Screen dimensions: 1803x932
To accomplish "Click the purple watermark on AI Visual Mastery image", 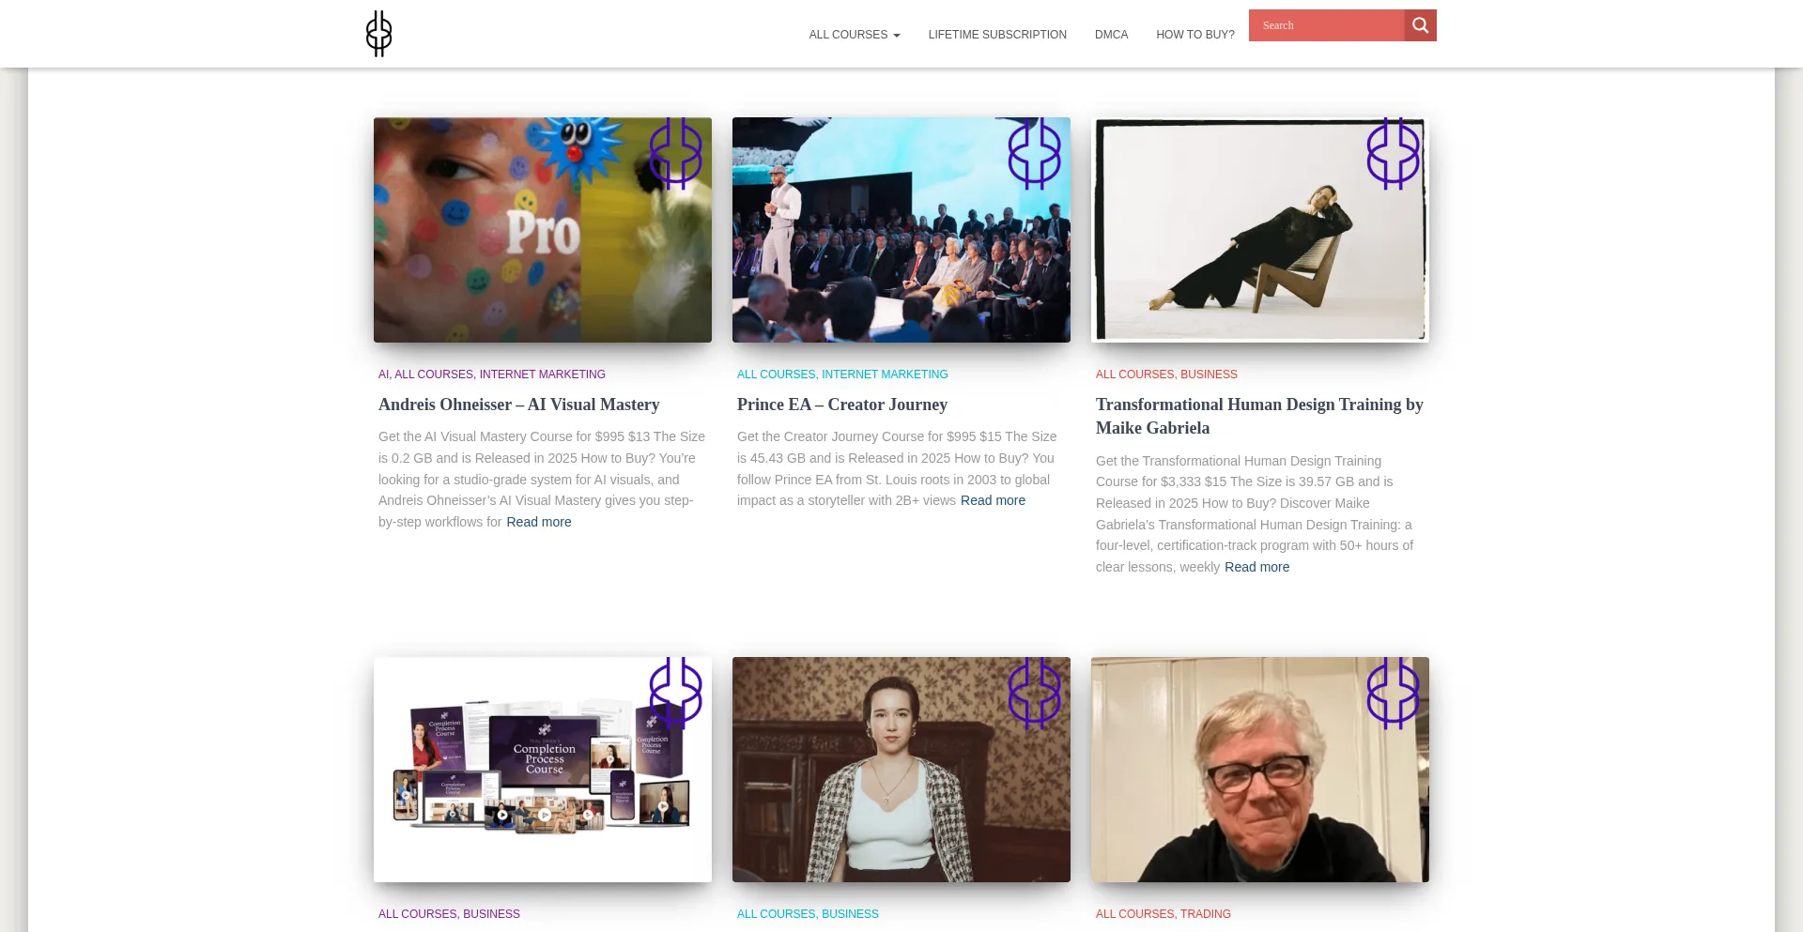I will pos(675,153).
